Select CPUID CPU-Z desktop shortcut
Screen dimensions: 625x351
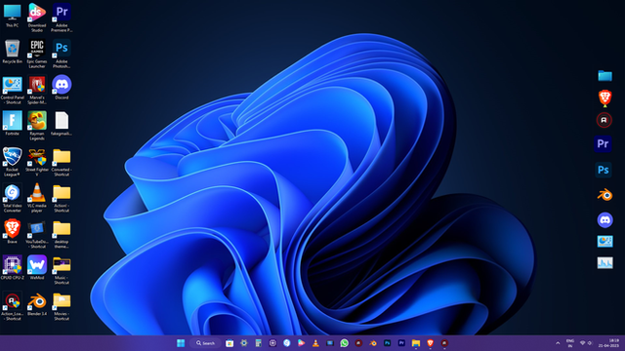pos(13,267)
